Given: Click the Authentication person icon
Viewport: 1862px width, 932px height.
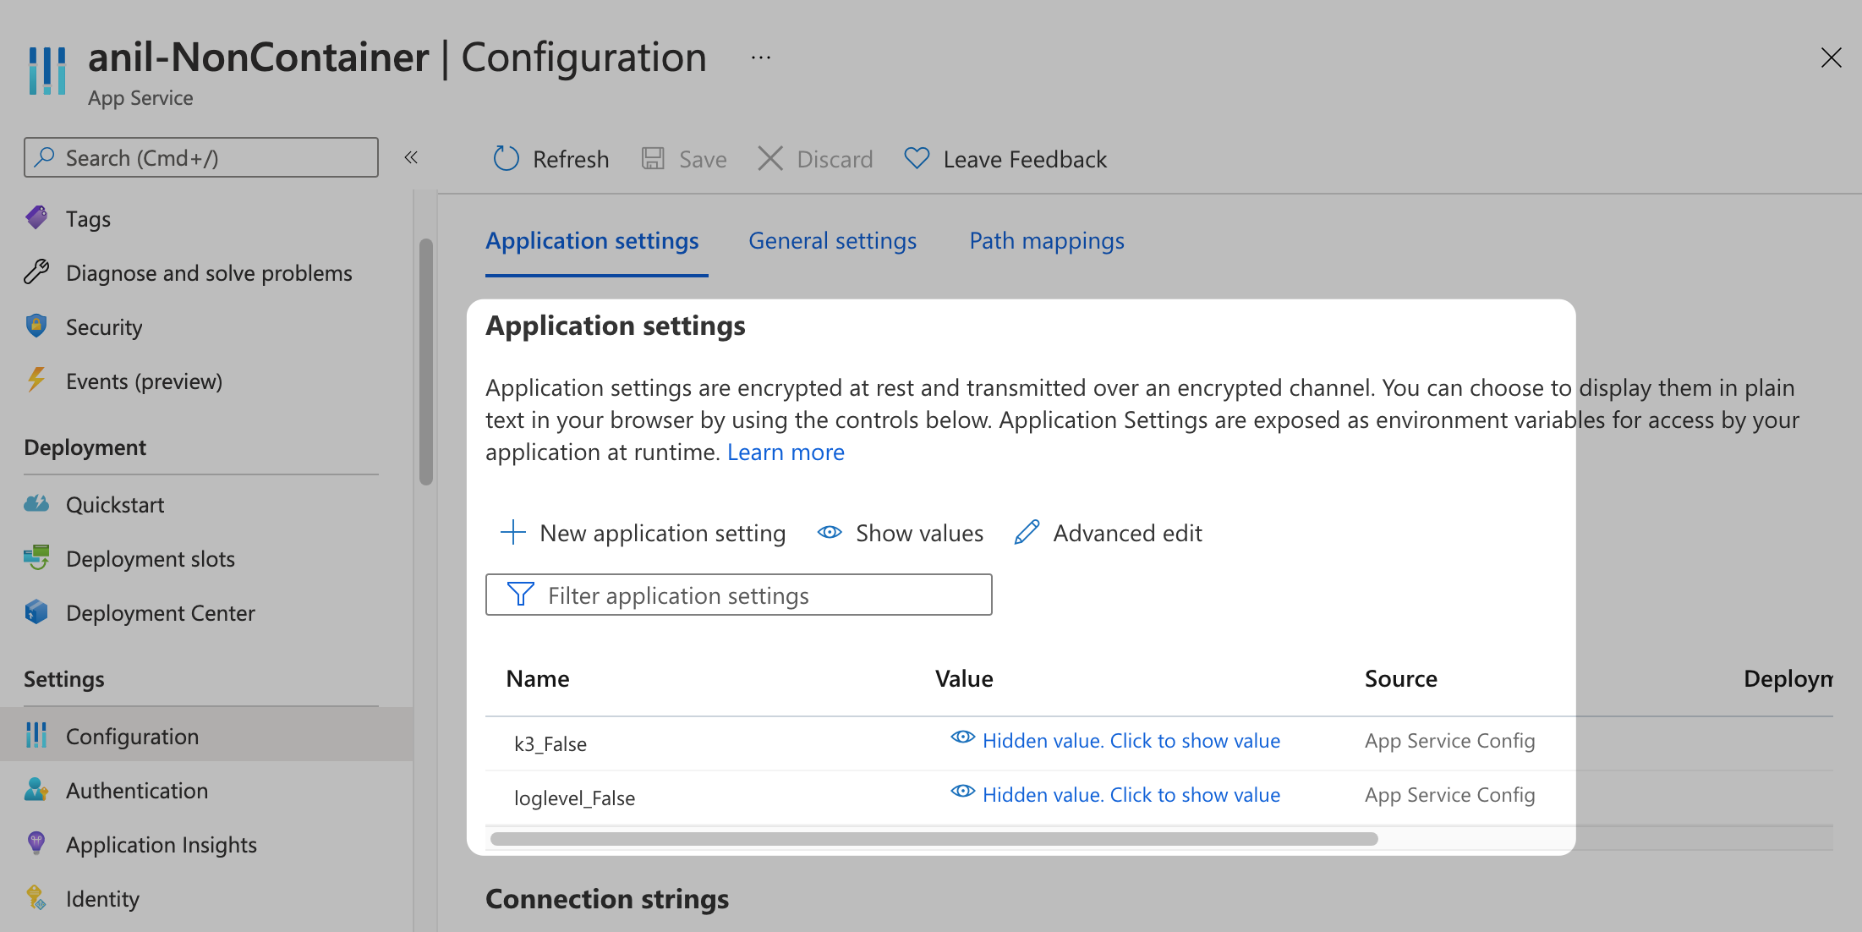Looking at the screenshot, I should click(36, 790).
